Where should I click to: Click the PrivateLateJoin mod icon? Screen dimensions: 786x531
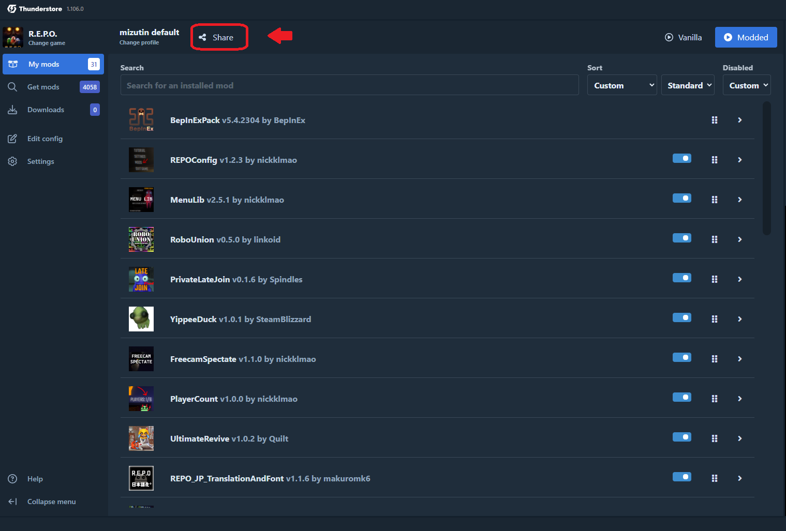[141, 279]
